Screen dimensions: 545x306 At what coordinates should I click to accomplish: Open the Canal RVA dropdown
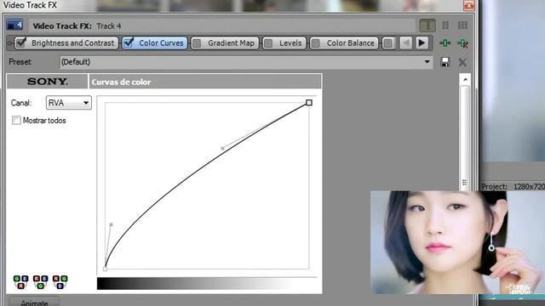69,103
